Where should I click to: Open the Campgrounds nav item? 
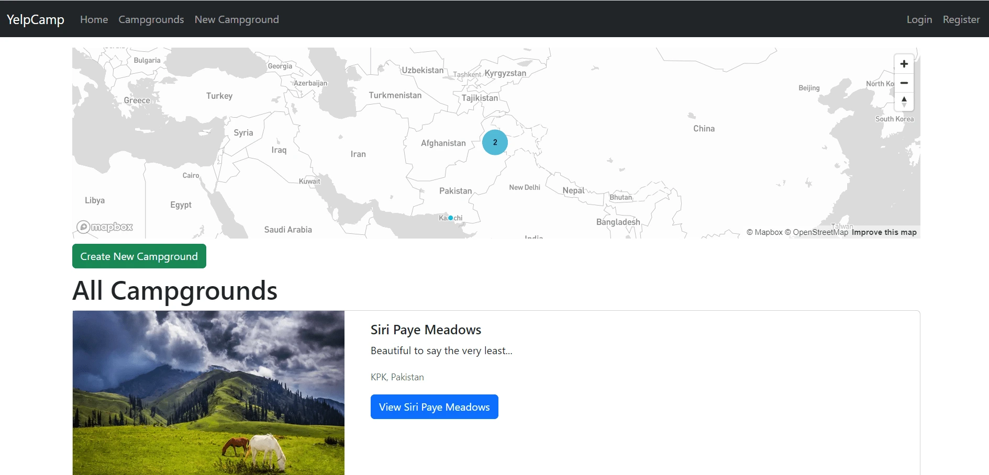pyautogui.click(x=151, y=19)
